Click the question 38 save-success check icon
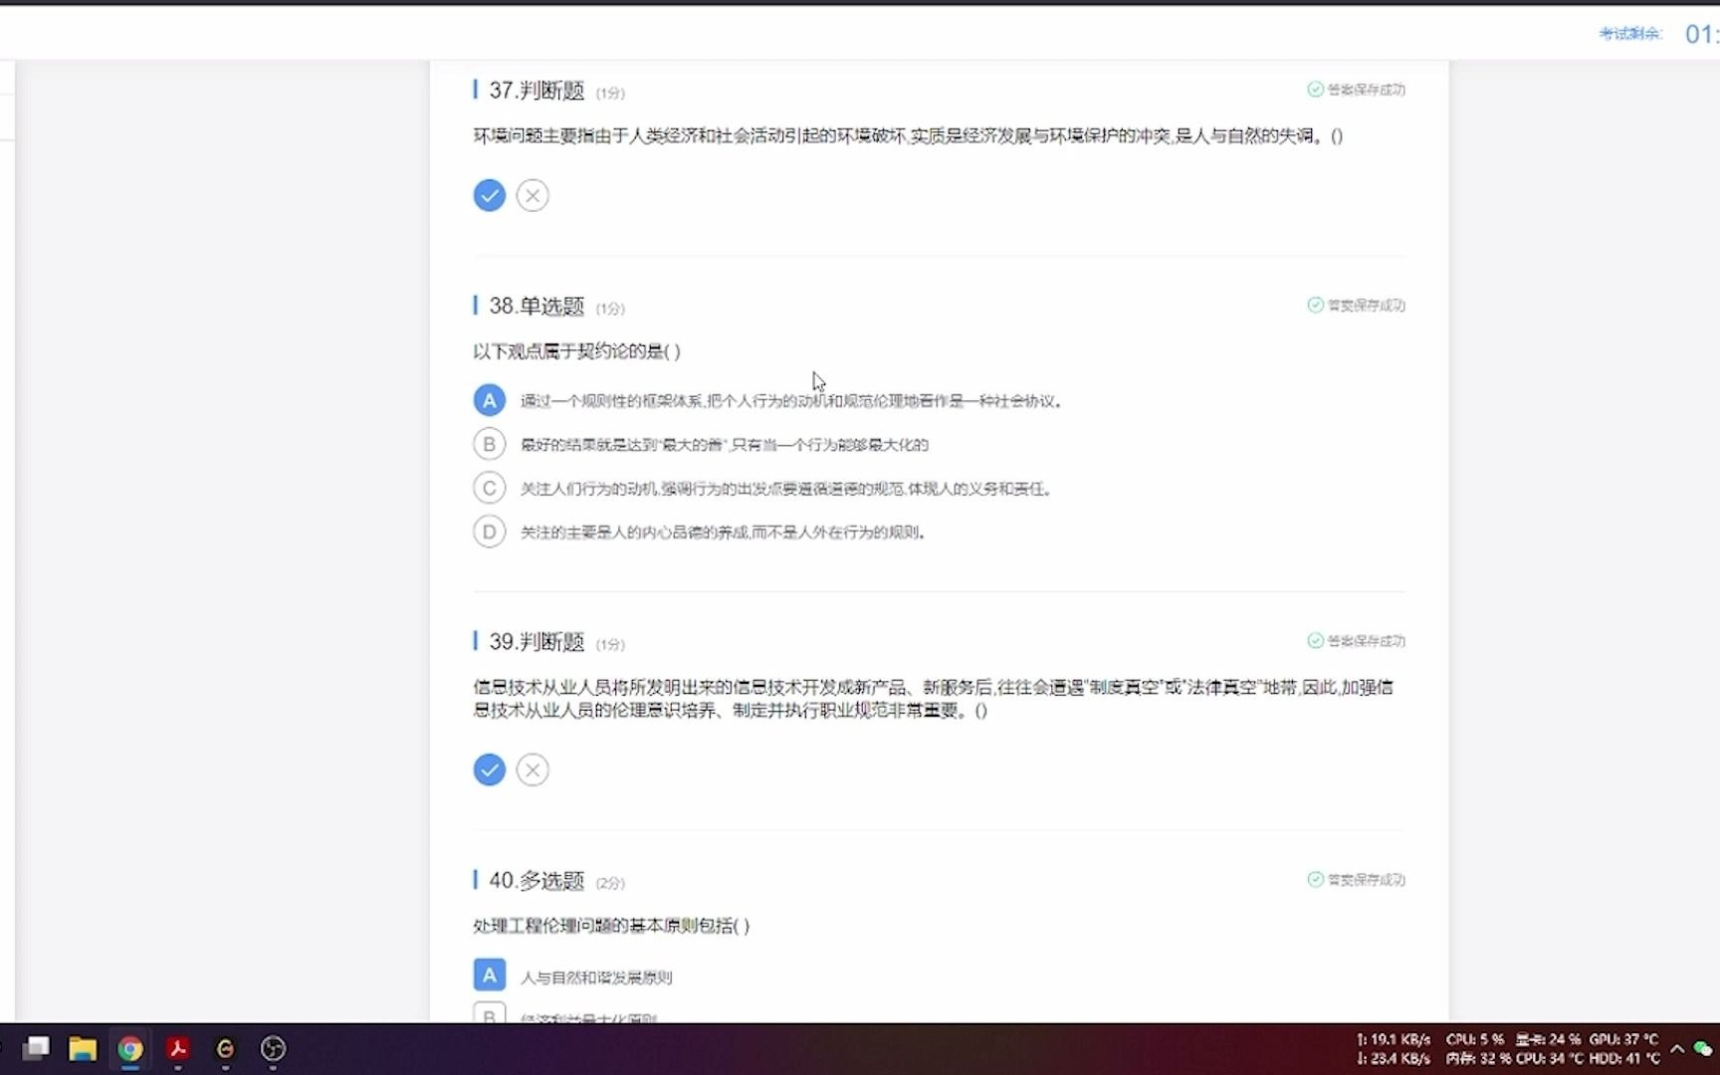The width and height of the screenshot is (1720, 1075). (x=1315, y=305)
